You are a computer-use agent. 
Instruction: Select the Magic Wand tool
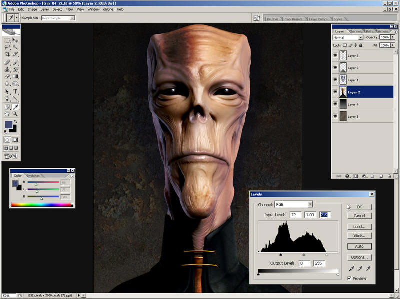(x=15, y=47)
